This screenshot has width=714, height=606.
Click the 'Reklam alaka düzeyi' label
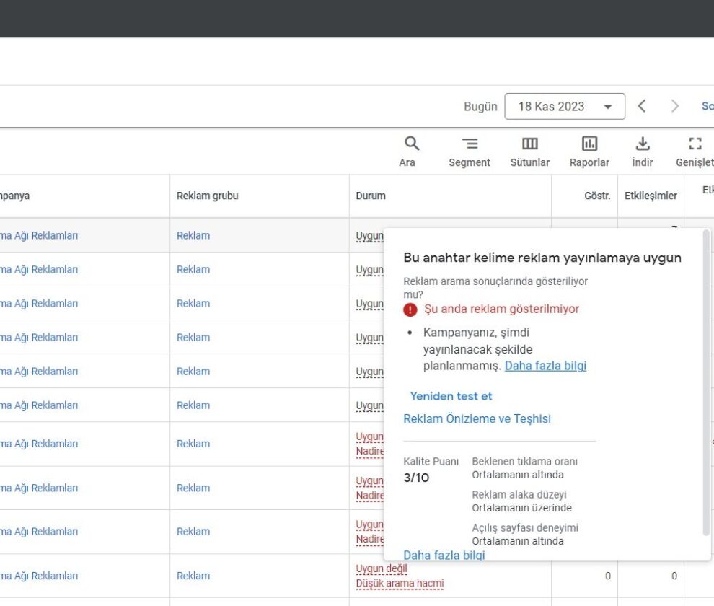pos(519,495)
